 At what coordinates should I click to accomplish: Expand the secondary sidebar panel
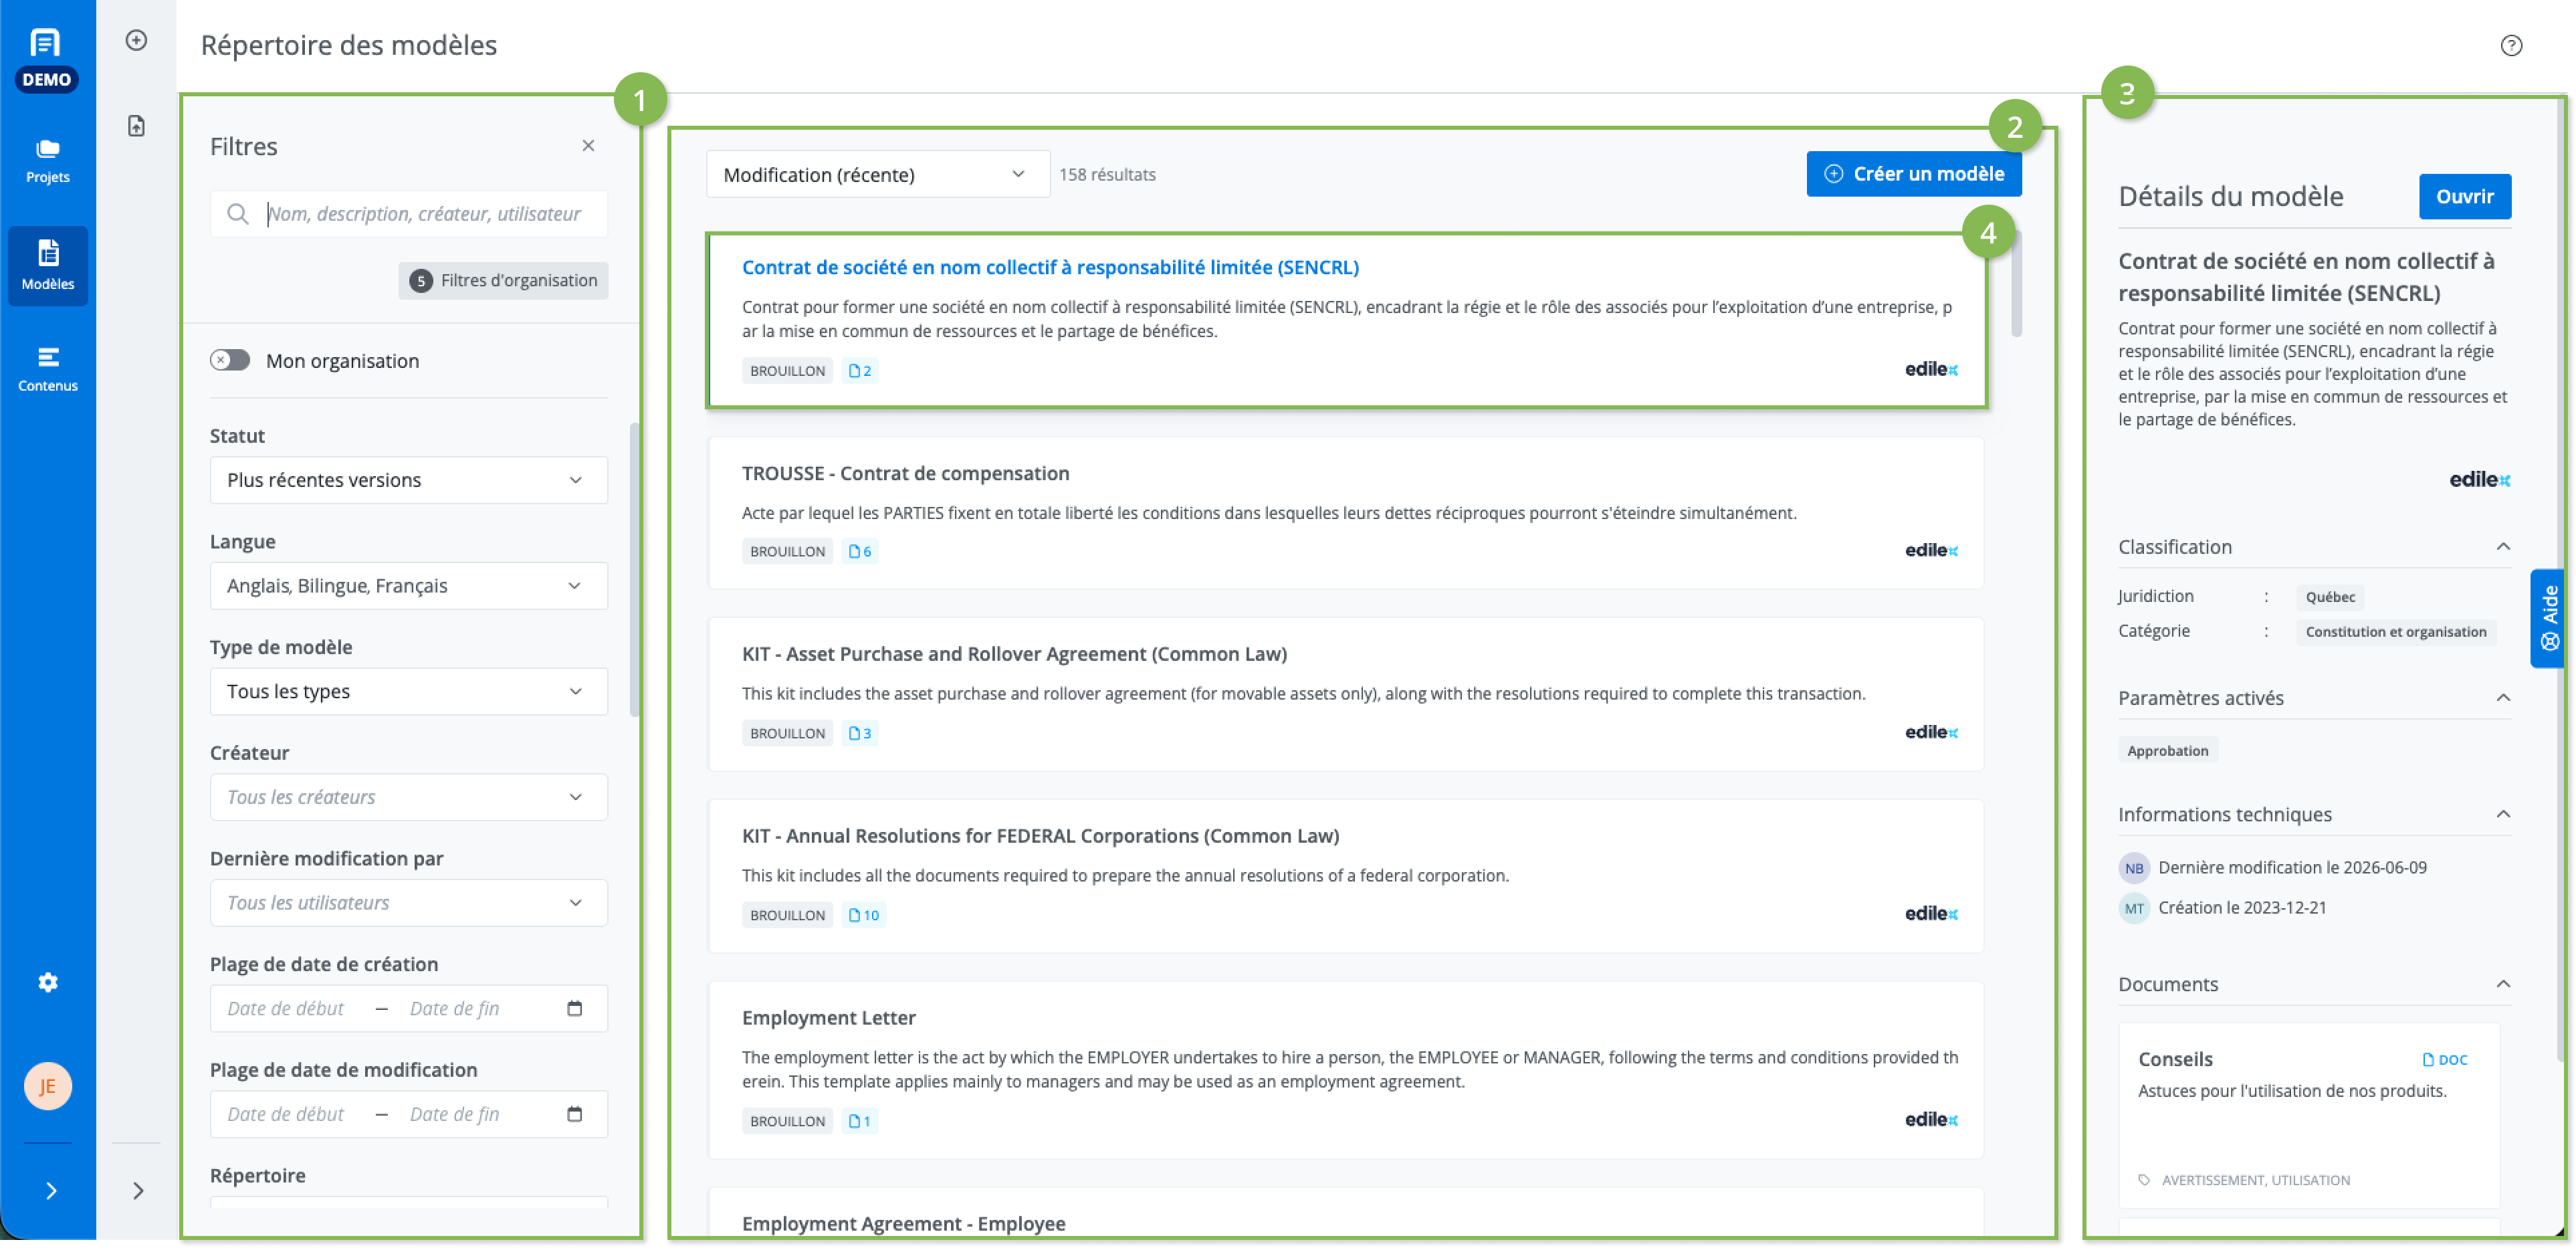(138, 1190)
